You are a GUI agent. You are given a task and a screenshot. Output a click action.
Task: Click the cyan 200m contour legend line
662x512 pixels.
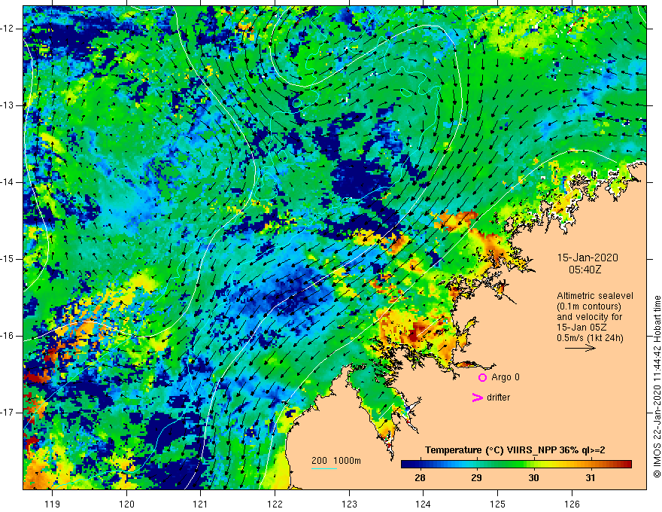point(323,468)
